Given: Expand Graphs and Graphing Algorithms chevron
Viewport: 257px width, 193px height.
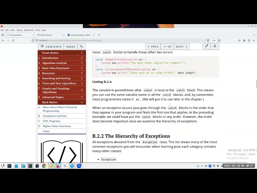Looking at the screenshot, I should click(82, 90).
